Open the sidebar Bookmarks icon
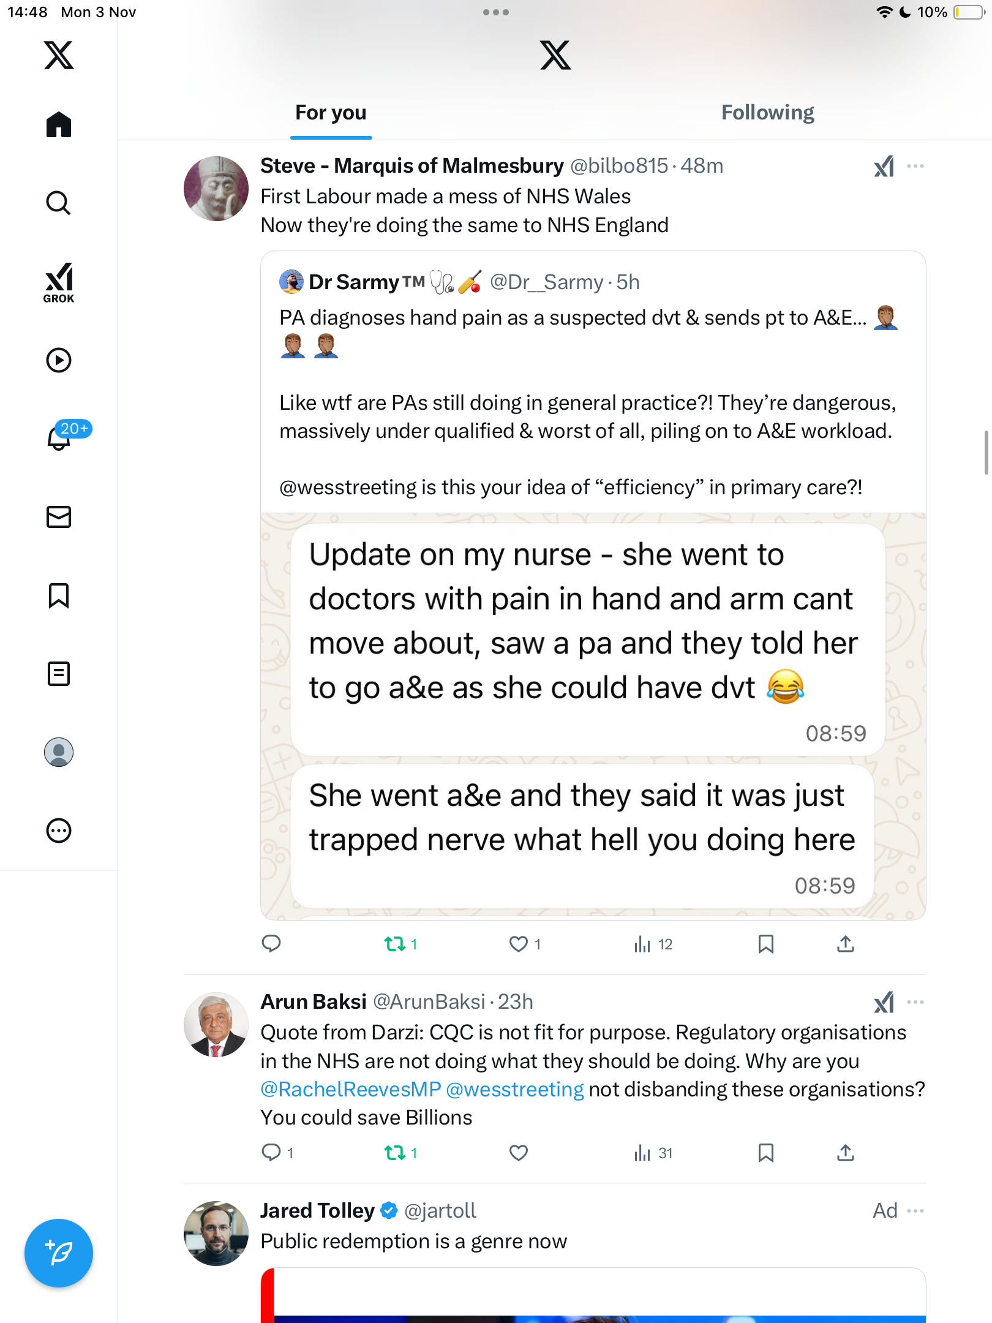 coord(59,595)
